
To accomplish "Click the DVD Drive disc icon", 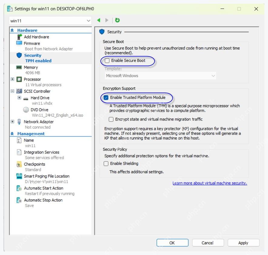I will click(26, 110).
